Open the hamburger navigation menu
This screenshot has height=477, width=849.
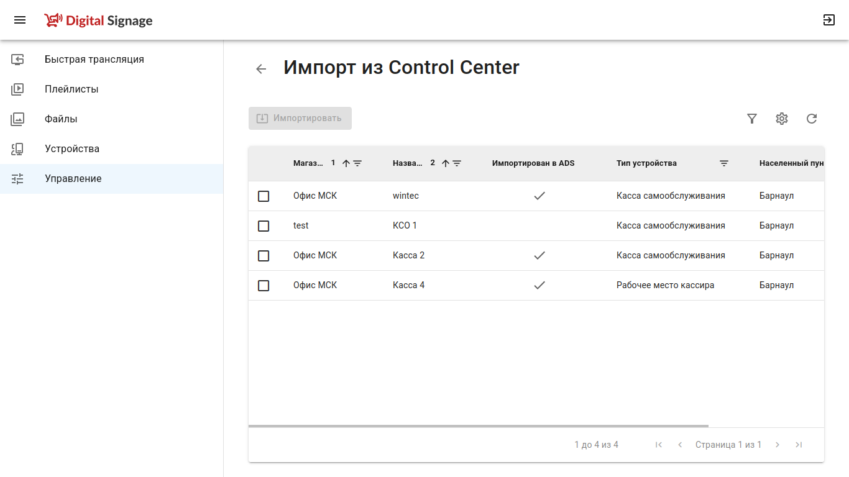20,20
